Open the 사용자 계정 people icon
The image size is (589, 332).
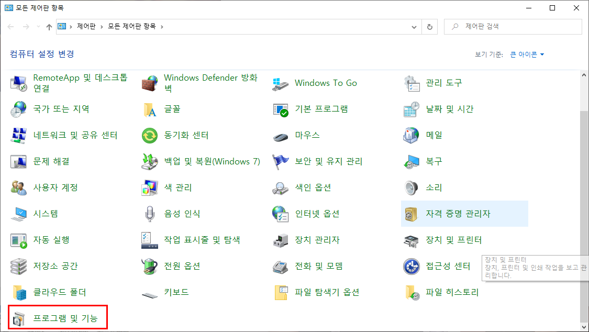tap(18, 187)
